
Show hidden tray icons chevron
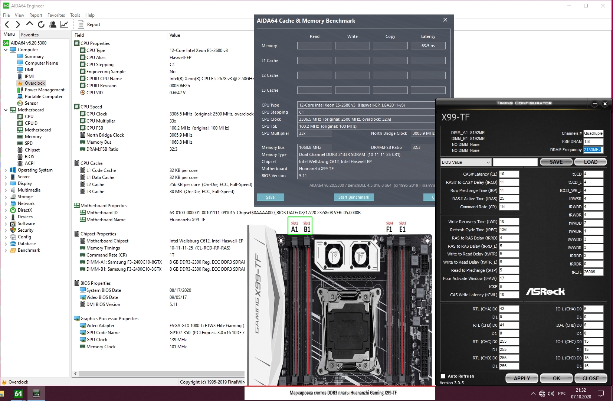click(533, 394)
